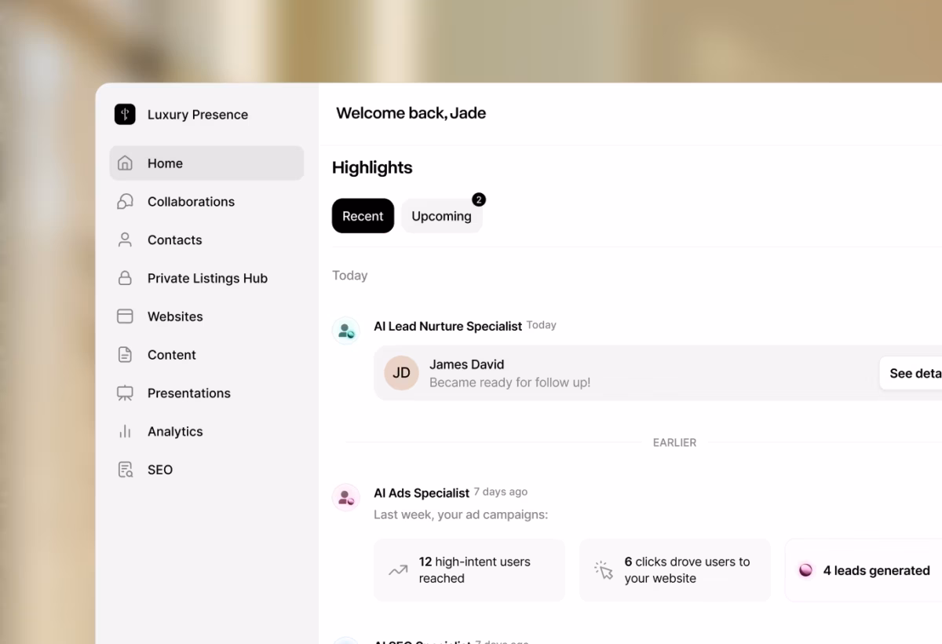The height and width of the screenshot is (644, 942).
Task: Click the SEO search document icon
Action: coord(125,470)
